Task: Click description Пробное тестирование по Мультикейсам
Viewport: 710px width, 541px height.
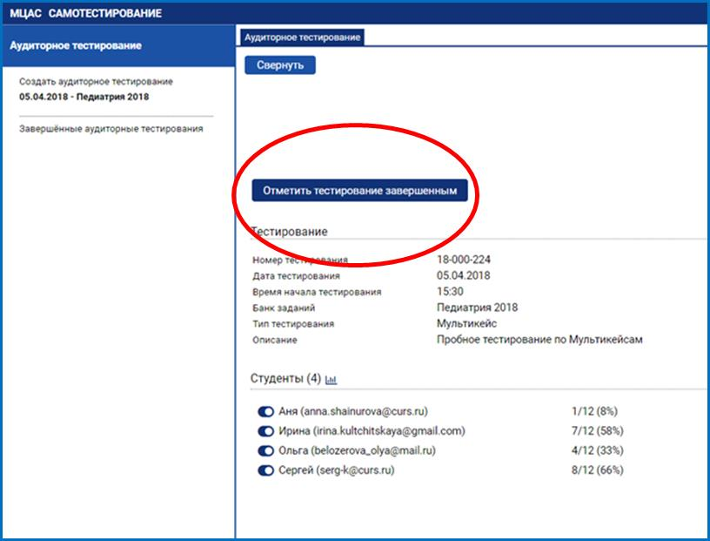Action: [539, 339]
